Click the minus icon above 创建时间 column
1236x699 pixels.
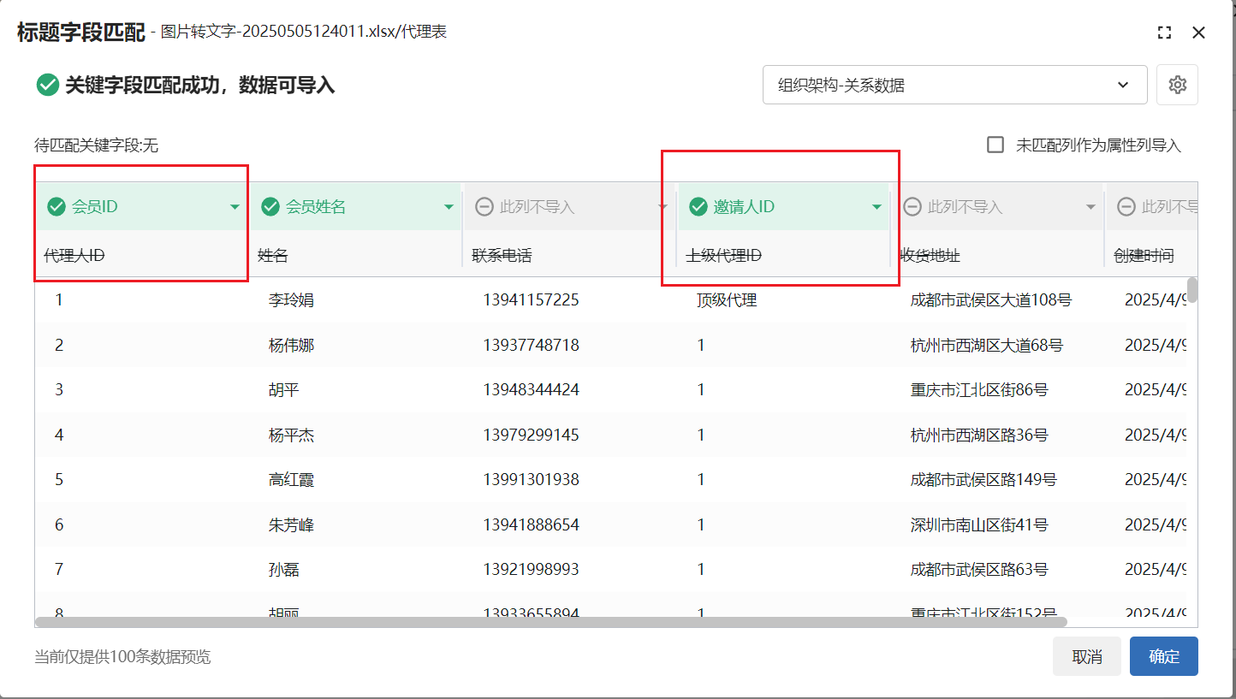pos(1126,206)
